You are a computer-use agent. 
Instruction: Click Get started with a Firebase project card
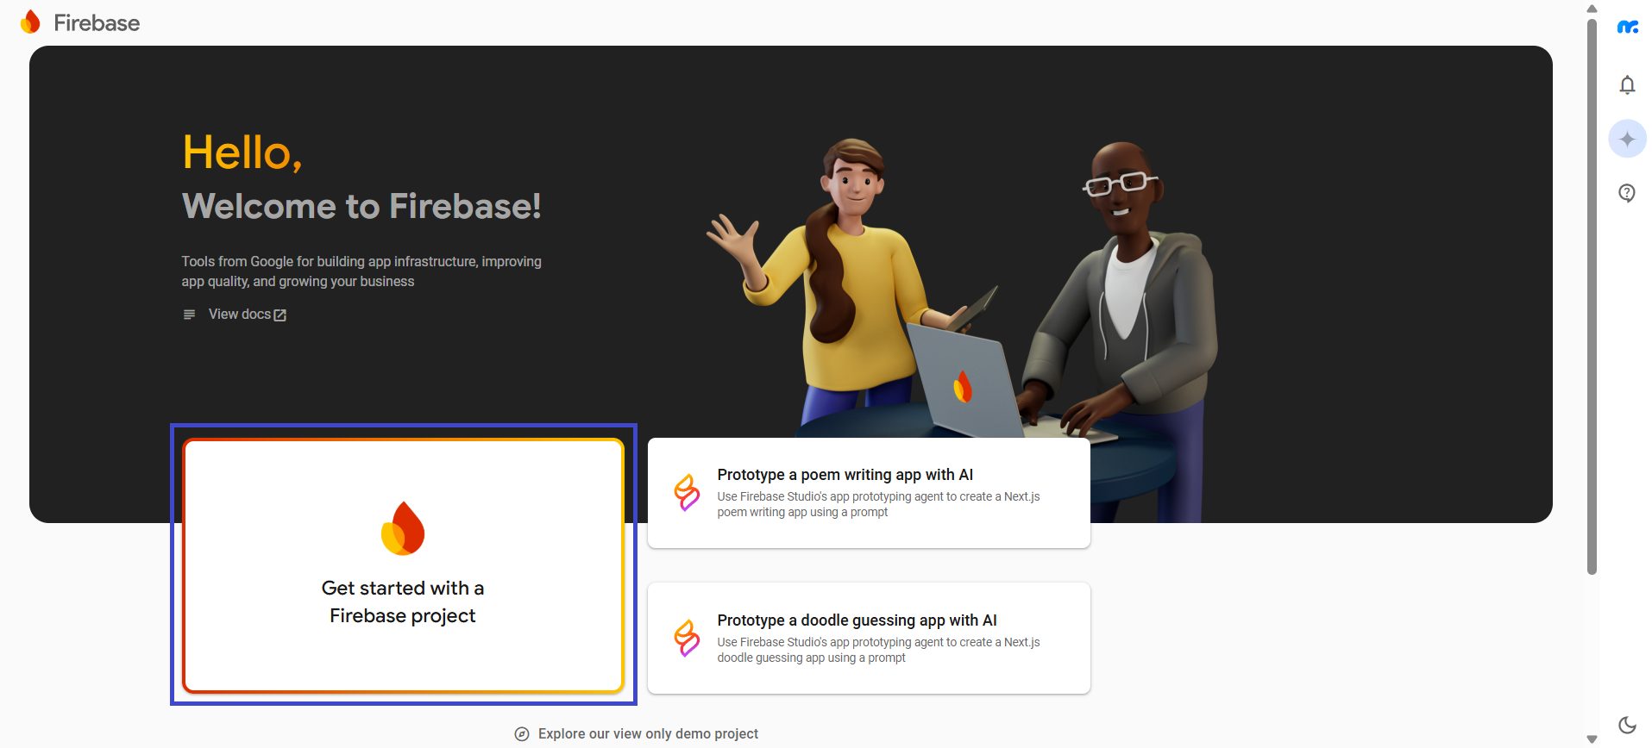click(403, 565)
